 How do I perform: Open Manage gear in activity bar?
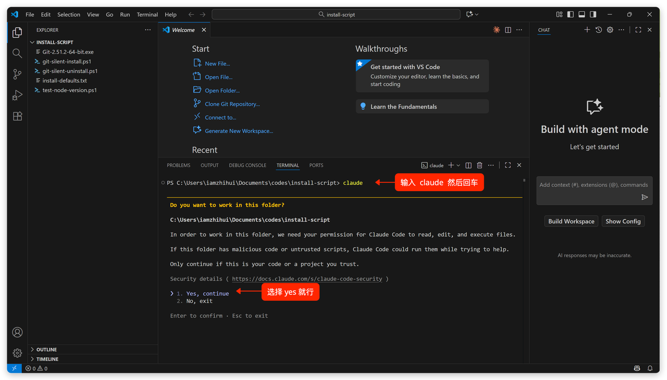point(17,353)
